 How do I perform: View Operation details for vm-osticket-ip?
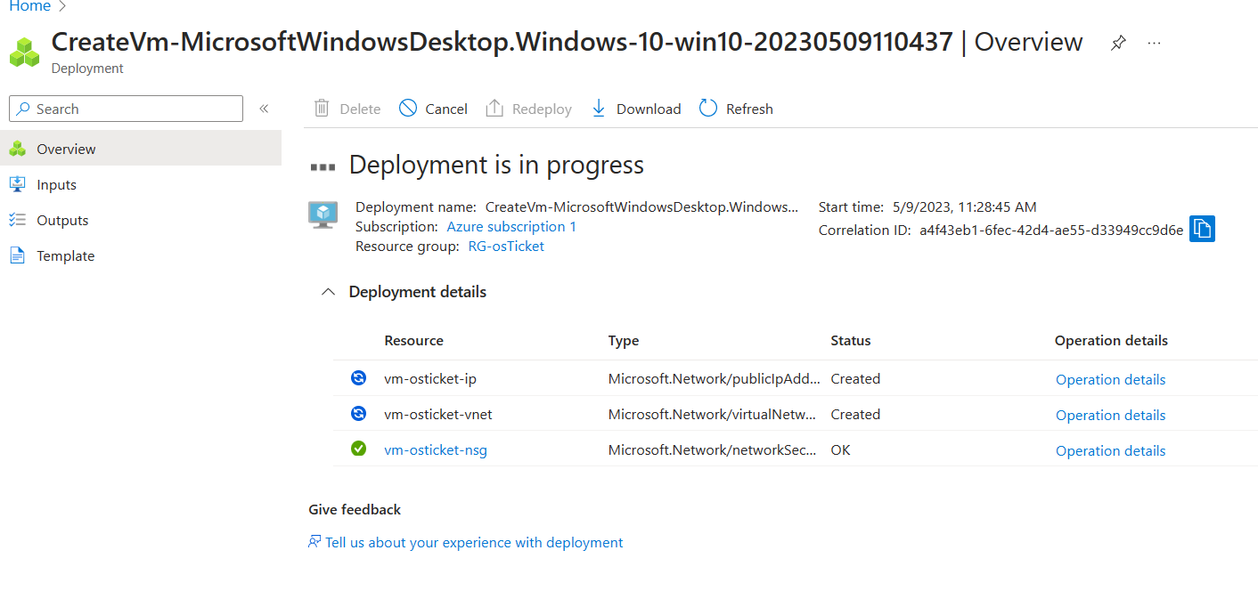[1110, 379]
